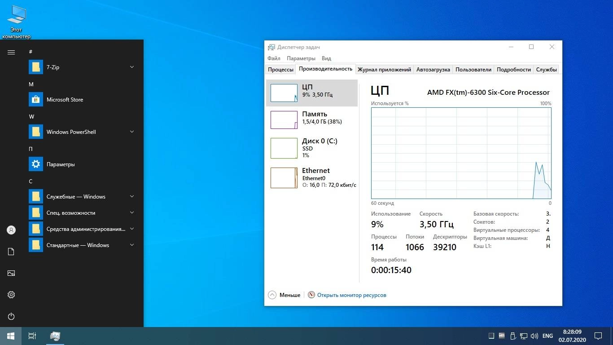613x345 pixels.
Task: Open the Вид menu
Action: point(327,58)
